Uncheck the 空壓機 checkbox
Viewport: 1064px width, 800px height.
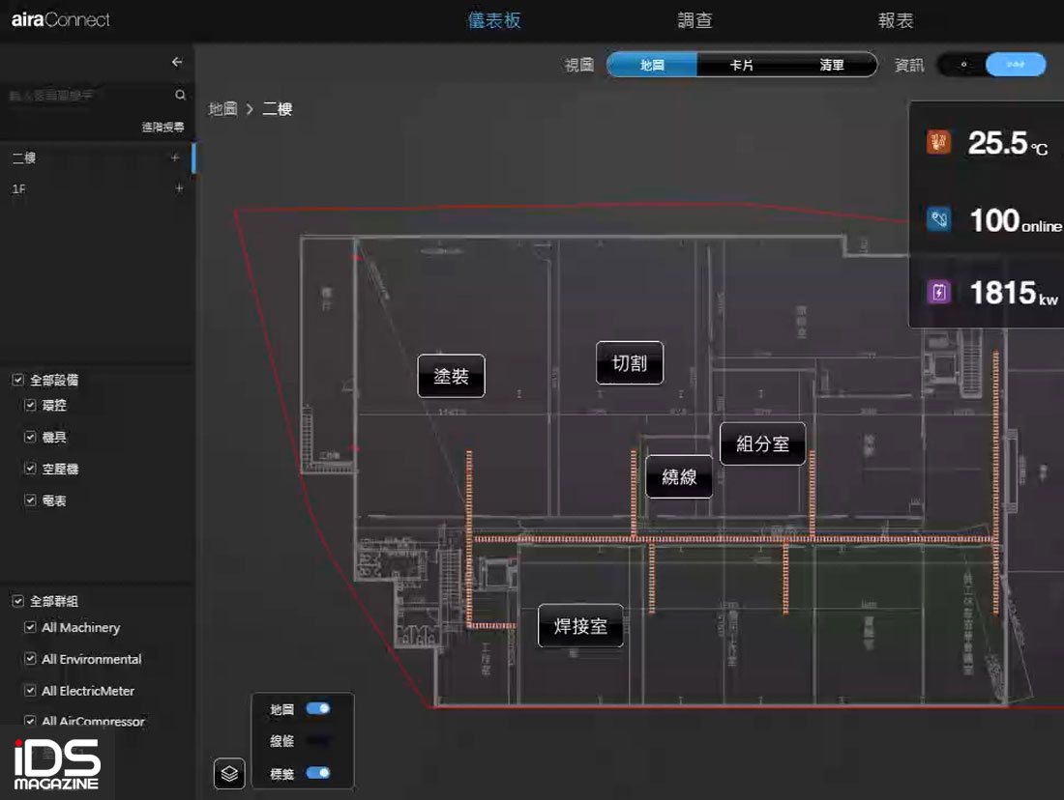coord(30,469)
